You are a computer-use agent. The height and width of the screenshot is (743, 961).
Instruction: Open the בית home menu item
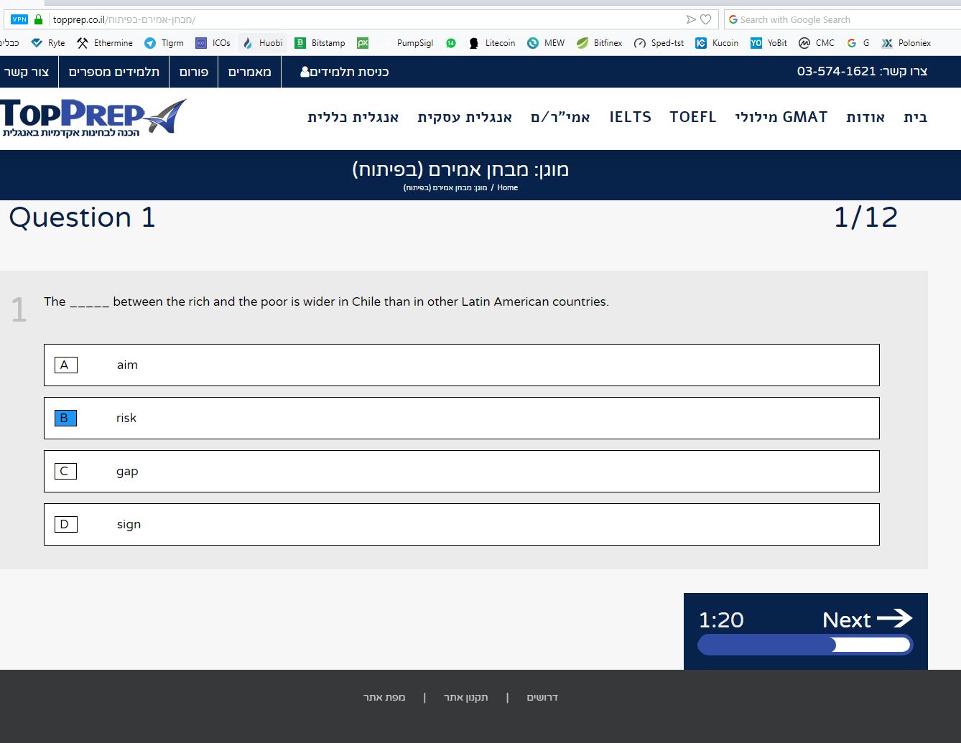pyautogui.click(x=915, y=117)
